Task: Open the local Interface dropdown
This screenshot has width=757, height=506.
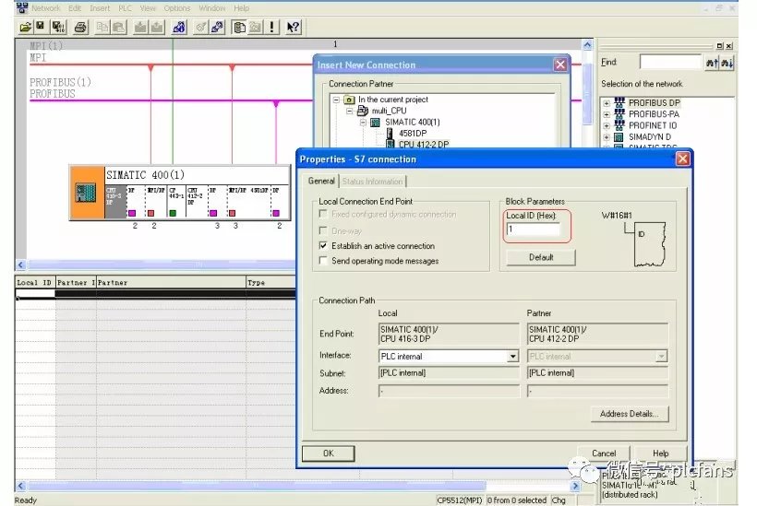Action: [x=512, y=356]
